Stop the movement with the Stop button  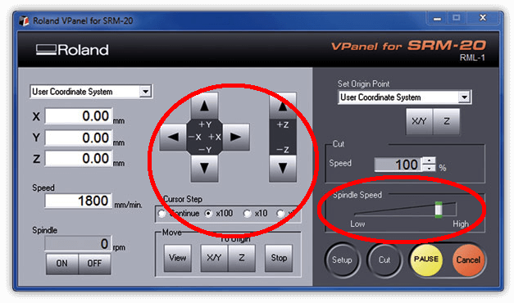point(279,258)
